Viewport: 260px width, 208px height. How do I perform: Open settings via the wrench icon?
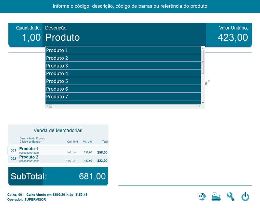coord(230,197)
